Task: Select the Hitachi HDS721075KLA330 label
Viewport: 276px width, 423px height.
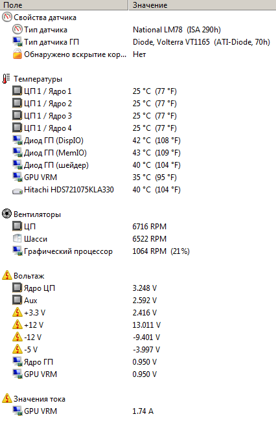Action: coord(69,190)
